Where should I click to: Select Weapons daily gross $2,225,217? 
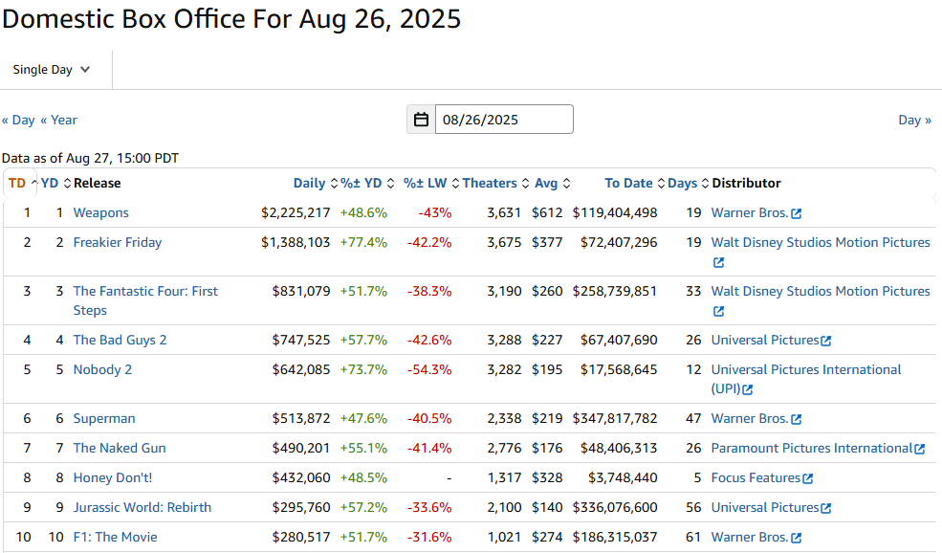coord(296,212)
